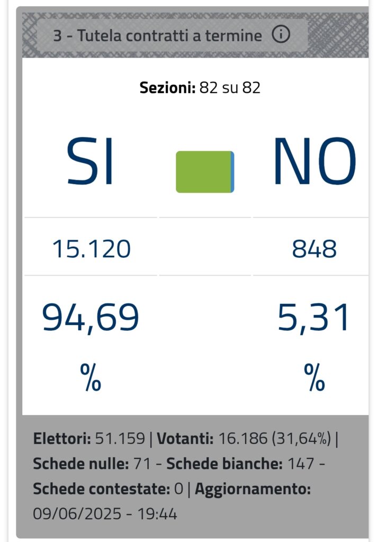Click the blue NO sliver of the bar
The height and width of the screenshot is (542, 377).
click(x=232, y=172)
